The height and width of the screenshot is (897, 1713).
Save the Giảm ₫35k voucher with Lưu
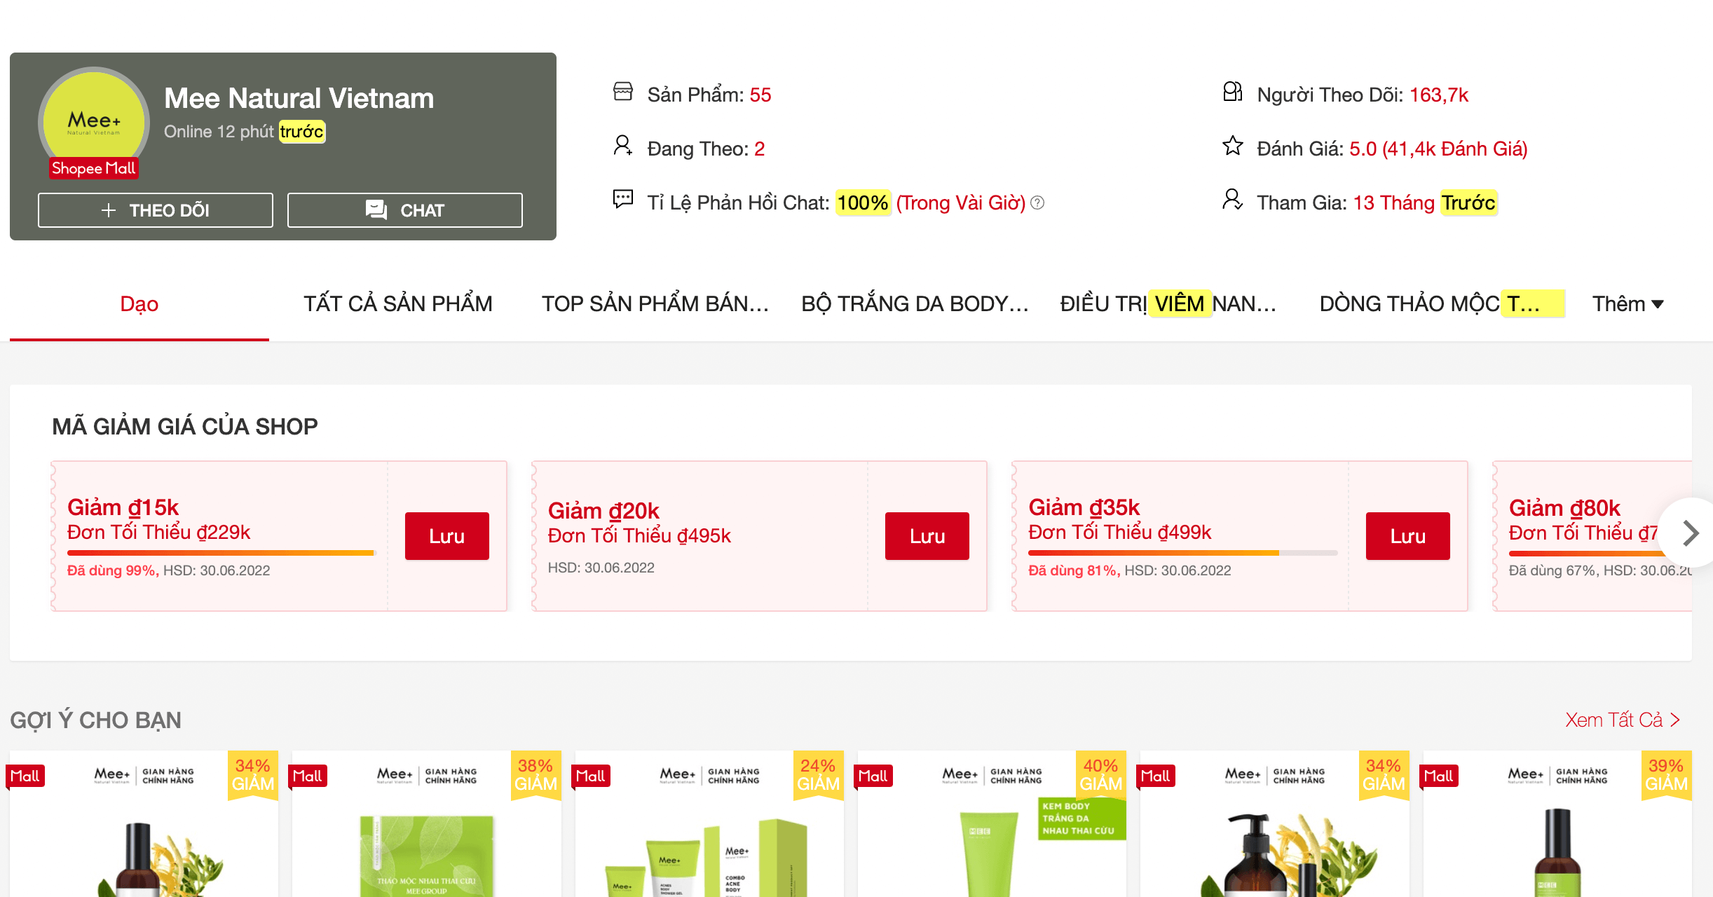tap(1407, 536)
